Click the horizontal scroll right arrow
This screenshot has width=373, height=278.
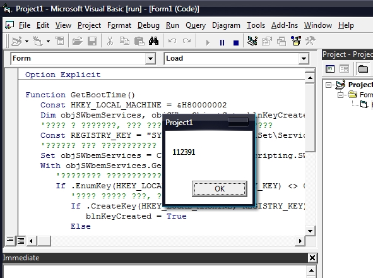click(x=300, y=241)
